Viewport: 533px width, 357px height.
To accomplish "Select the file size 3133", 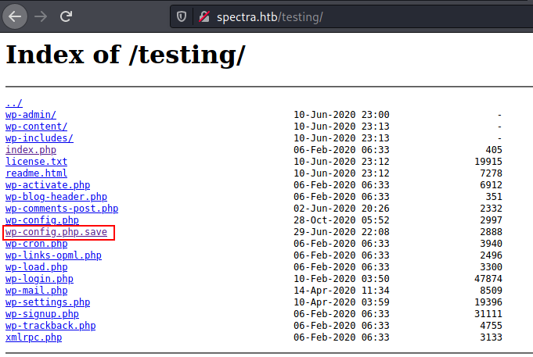I will 491,337.
